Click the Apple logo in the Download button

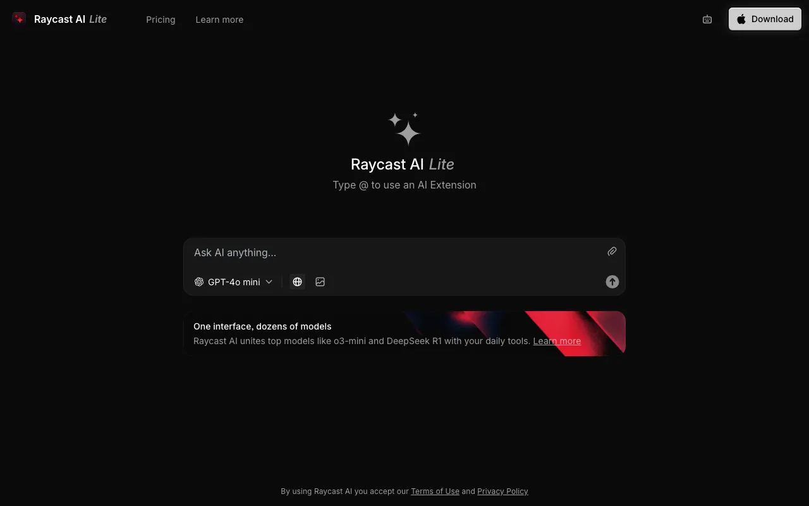741,19
